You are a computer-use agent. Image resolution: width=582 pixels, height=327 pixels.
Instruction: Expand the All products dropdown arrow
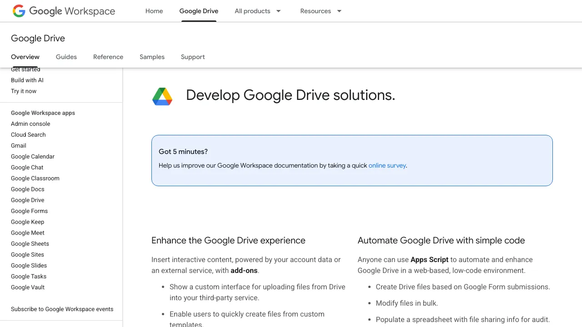(279, 11)
